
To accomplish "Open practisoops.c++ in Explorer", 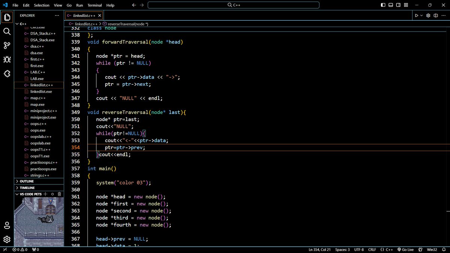I will coord(39,163).
